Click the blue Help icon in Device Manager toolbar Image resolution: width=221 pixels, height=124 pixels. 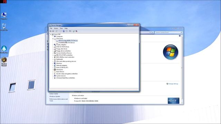pyautogui.click(x=64, y=31)
